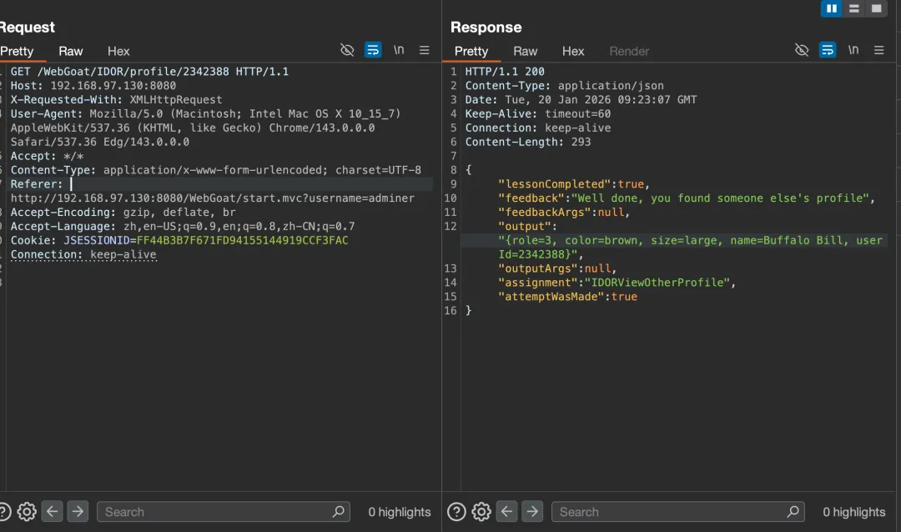
Task: Toggle line wrap in Request panel
Action: click(x=373, y=50)
